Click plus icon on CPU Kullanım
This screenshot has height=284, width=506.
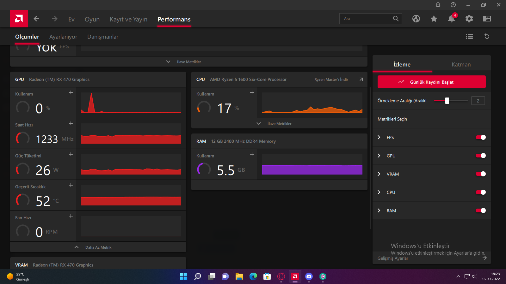tap(252, 92)
